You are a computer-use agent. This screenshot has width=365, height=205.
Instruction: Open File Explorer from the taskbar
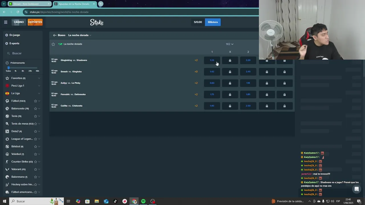[97, 201]
